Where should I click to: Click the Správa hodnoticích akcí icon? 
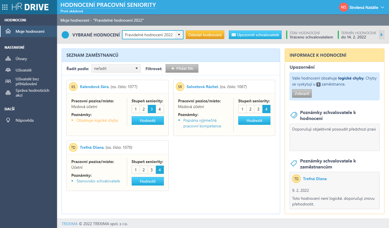8,93
